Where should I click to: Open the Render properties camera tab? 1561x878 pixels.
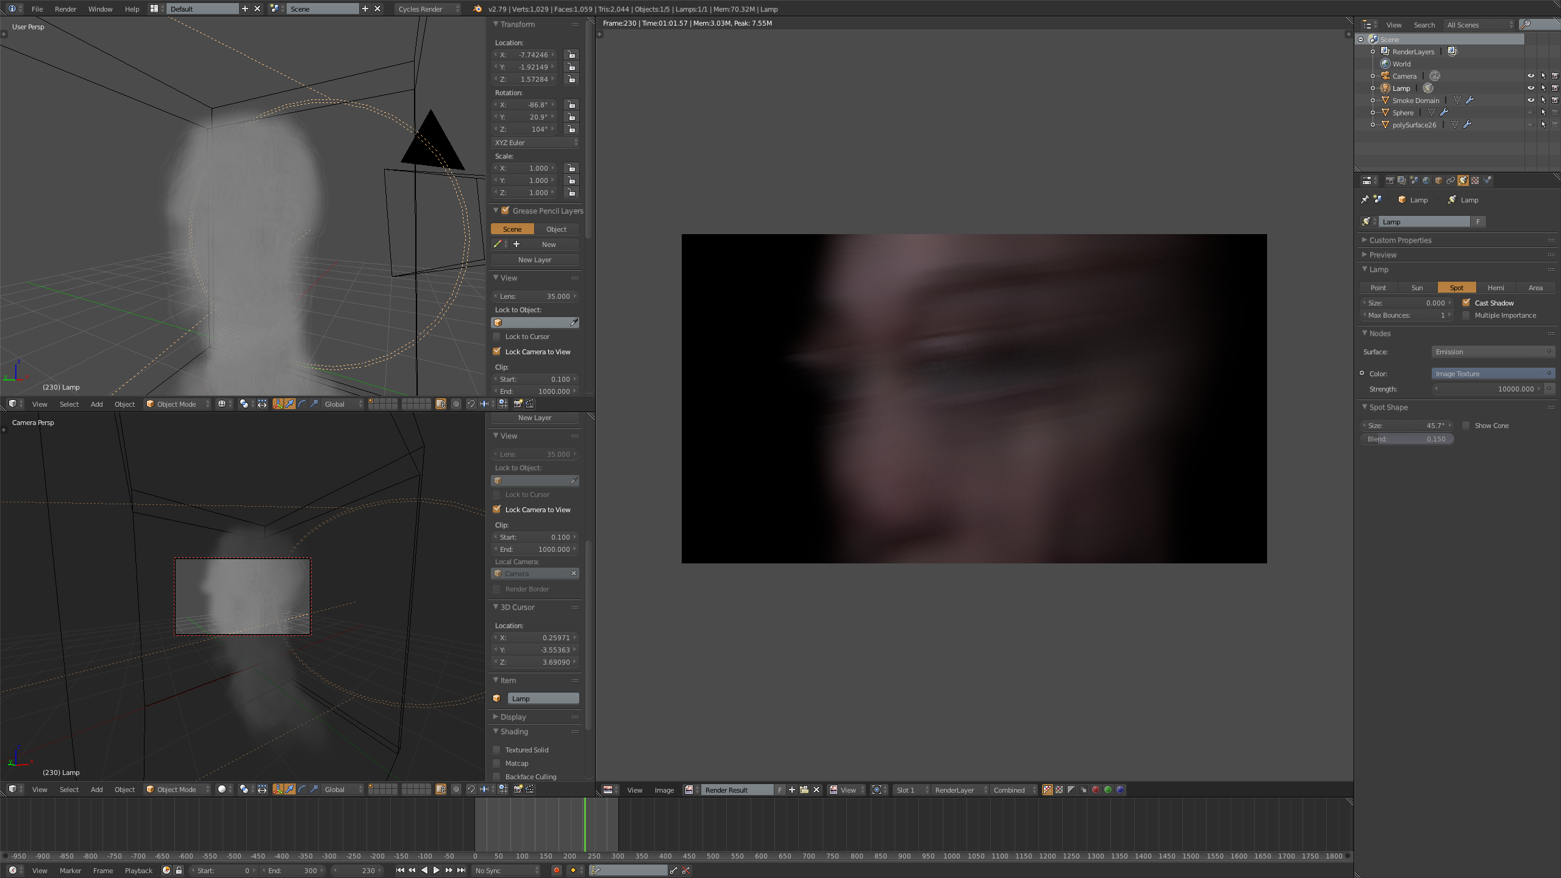[x=1390, y=180]
